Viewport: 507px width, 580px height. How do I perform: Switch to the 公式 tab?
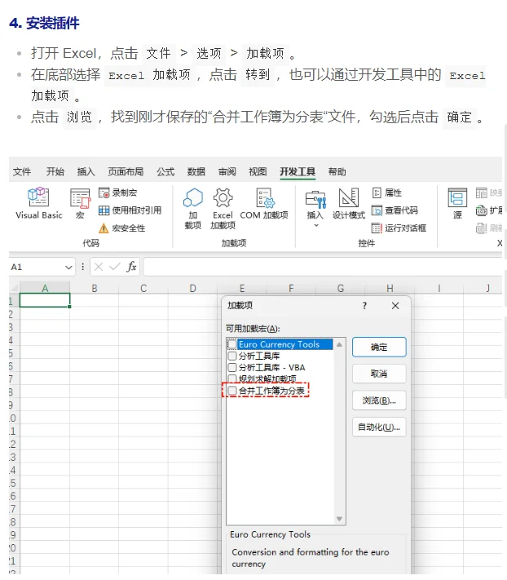point(165,171)
